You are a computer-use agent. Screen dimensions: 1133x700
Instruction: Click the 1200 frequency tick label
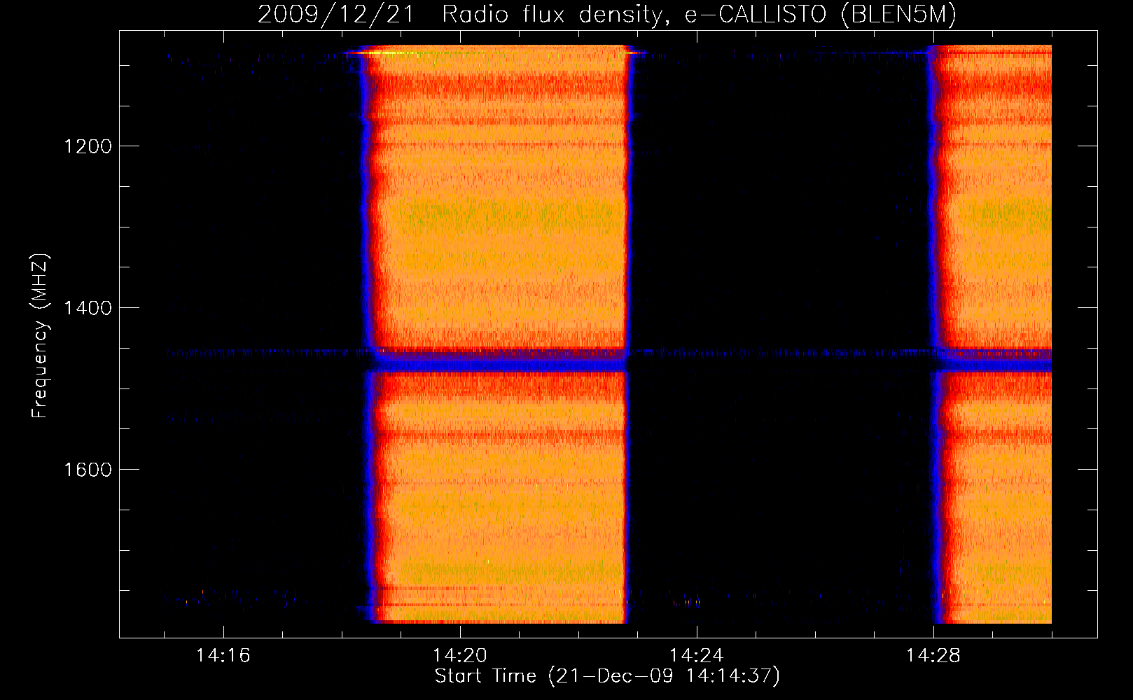(87, 146)
